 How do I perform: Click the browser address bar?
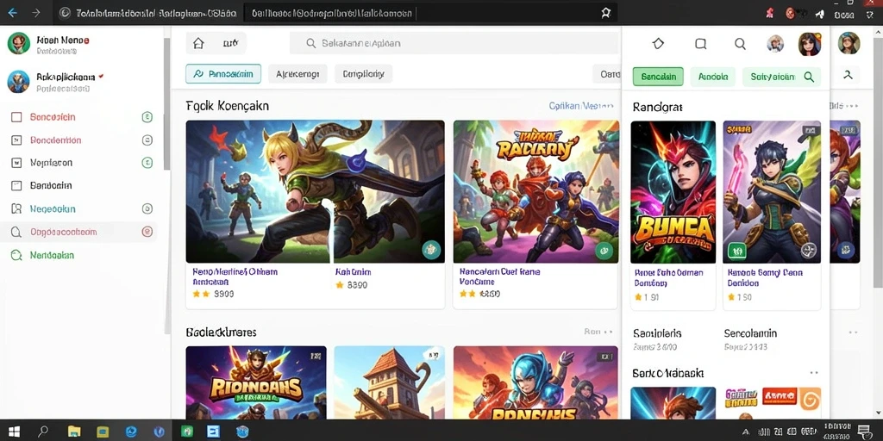pyautogui.click(x=431, y=13)
